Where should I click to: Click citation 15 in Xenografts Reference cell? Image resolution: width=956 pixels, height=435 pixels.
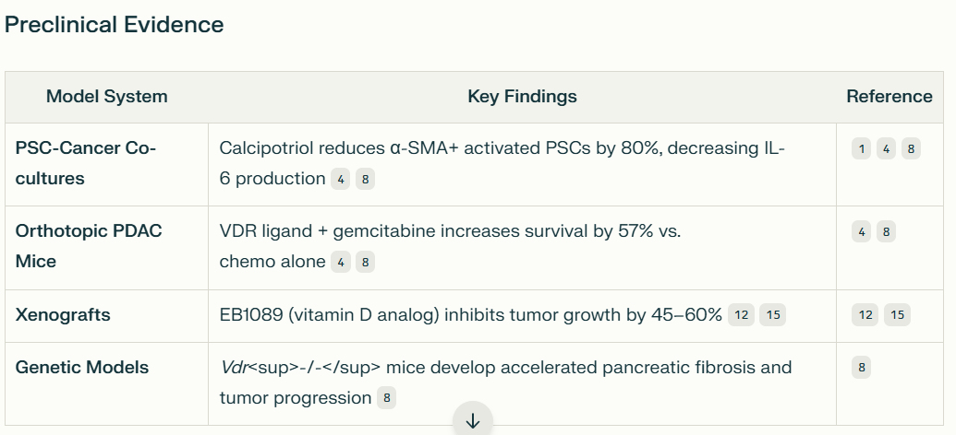tap(897, 315)
